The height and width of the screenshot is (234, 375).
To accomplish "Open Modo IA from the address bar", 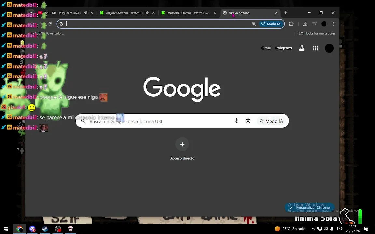I will tap(271, 24).
